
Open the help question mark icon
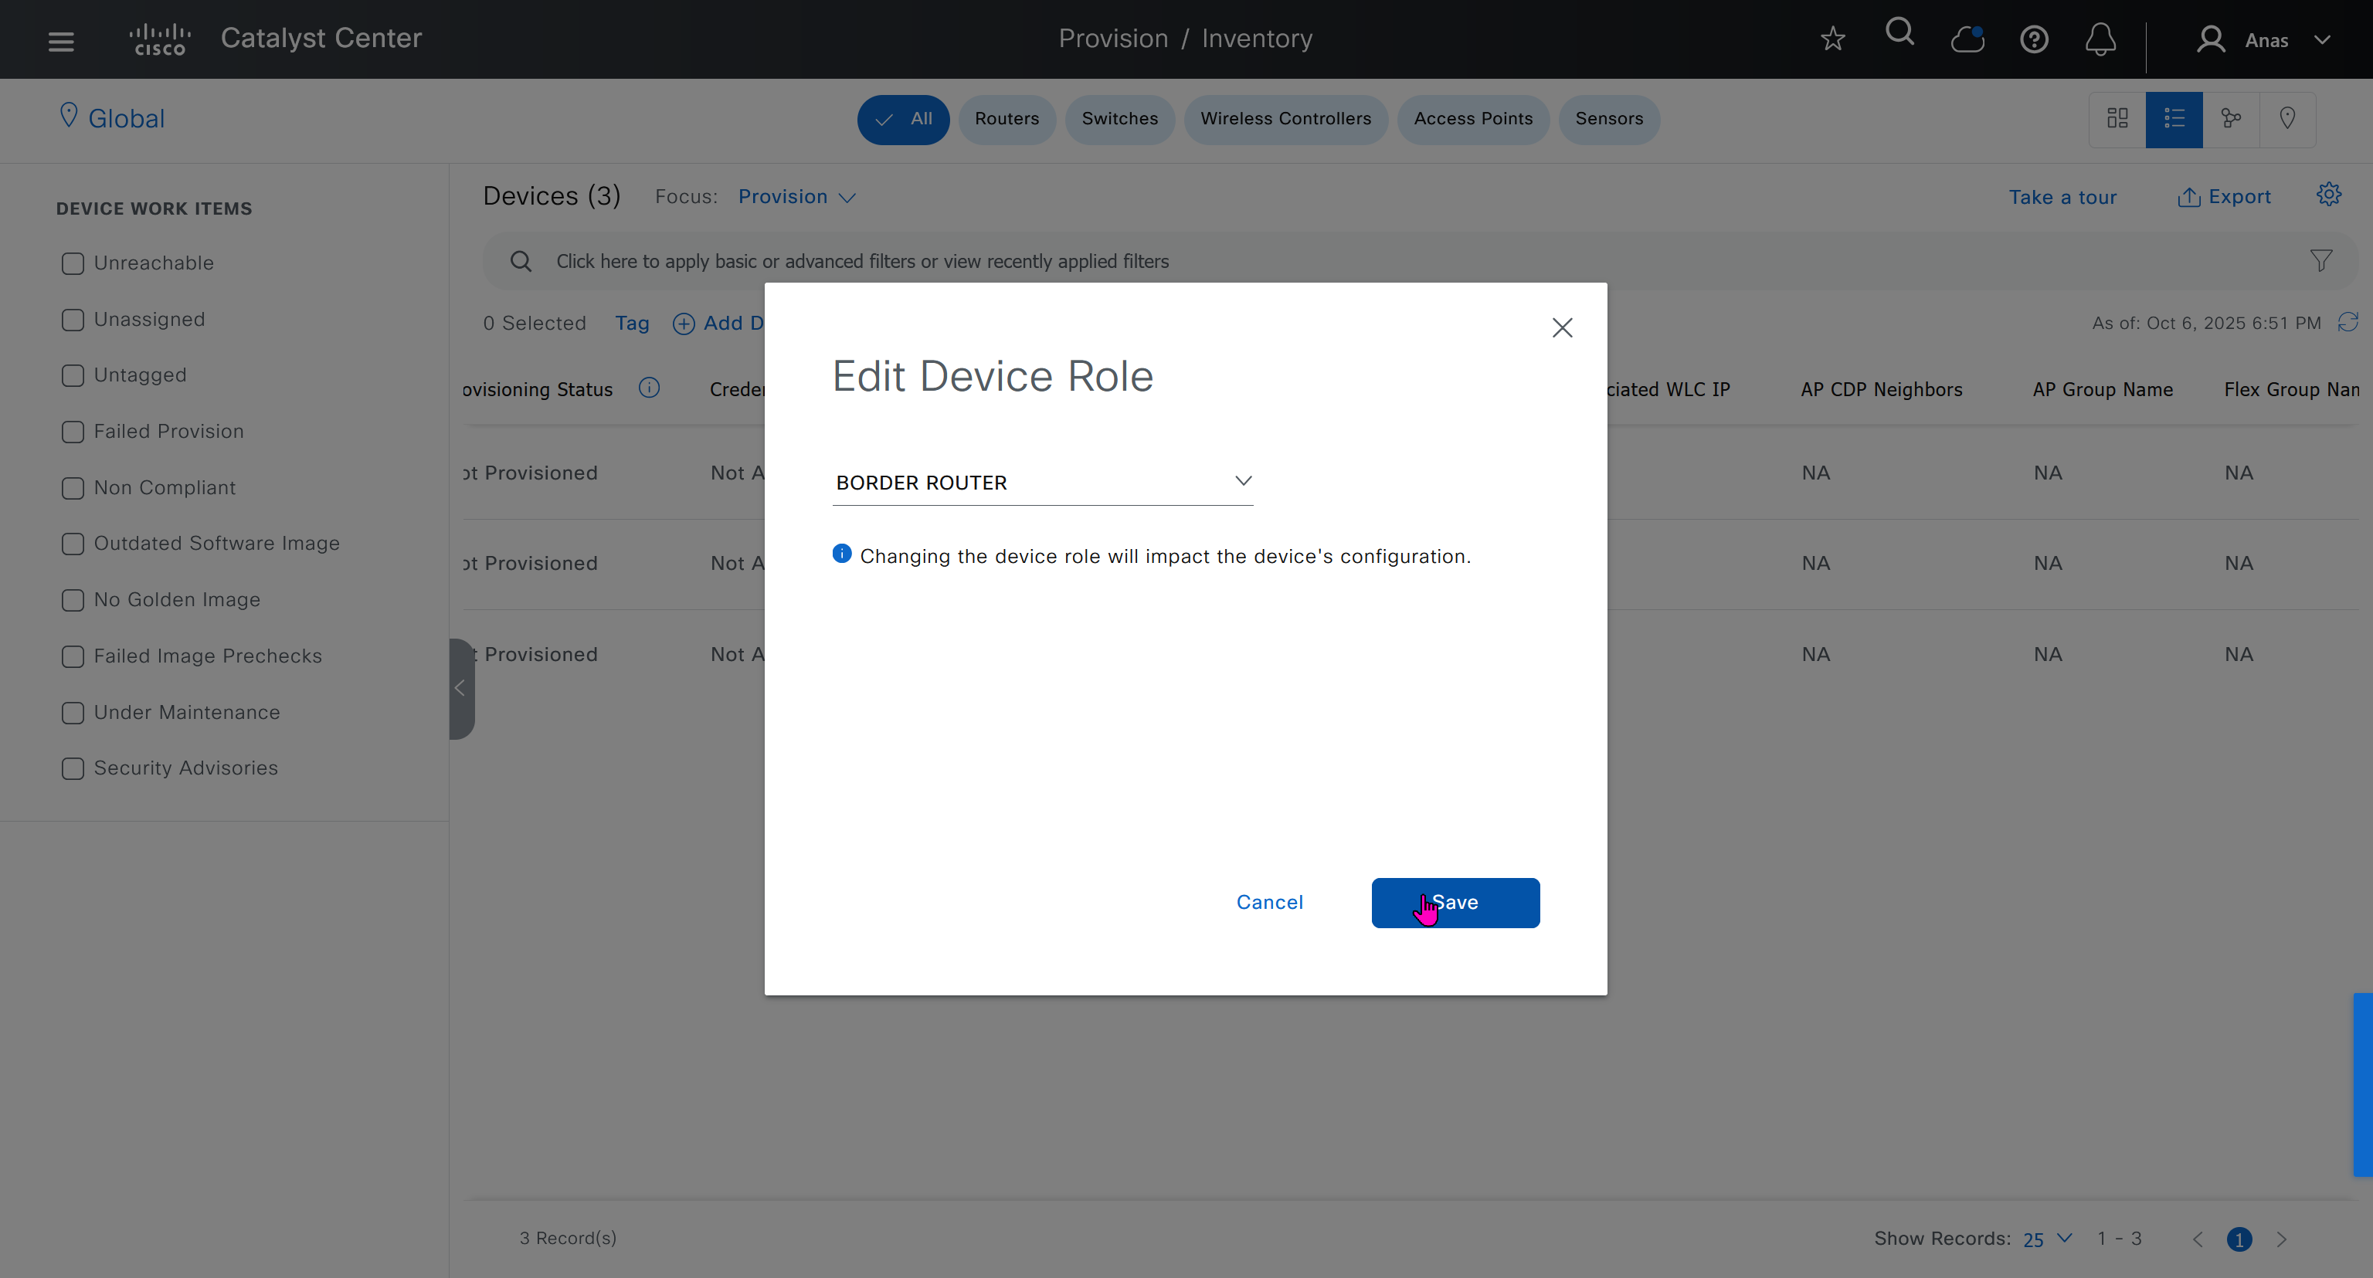coord(2034,39)
